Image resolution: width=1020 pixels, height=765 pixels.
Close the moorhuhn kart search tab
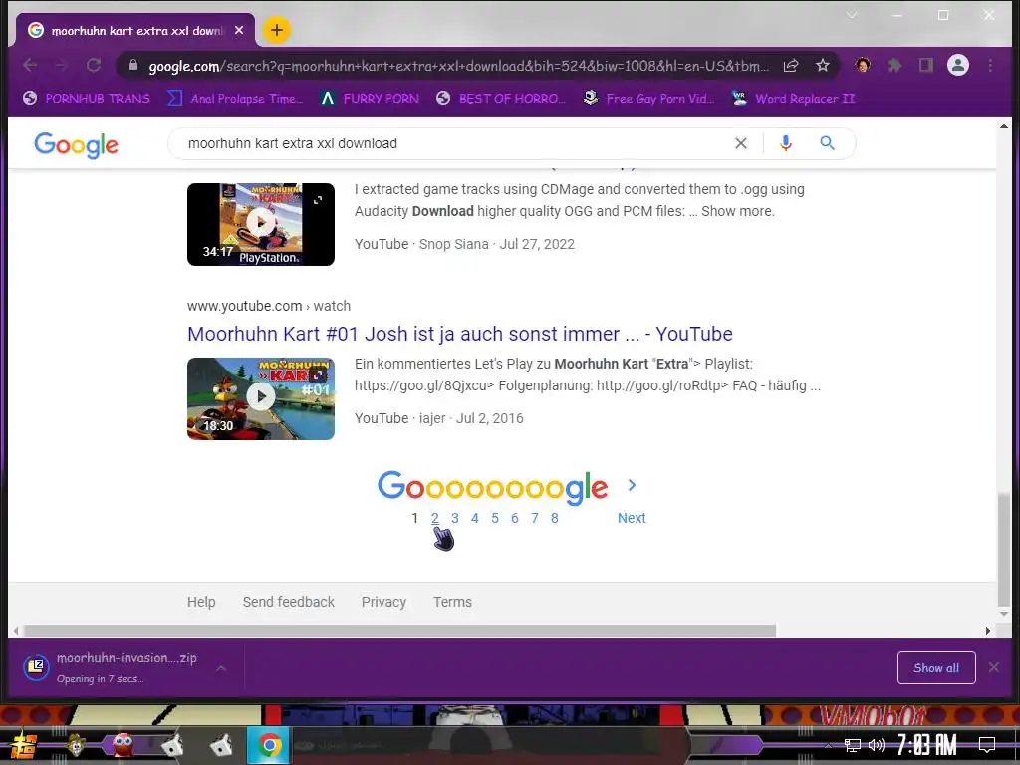(x=239, y=30)
